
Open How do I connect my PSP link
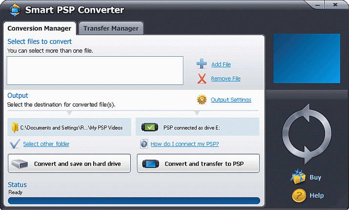pos(185,144)
